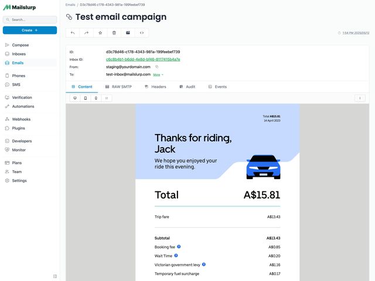
Task: Open the Inbox ID link
Action: 142,59
